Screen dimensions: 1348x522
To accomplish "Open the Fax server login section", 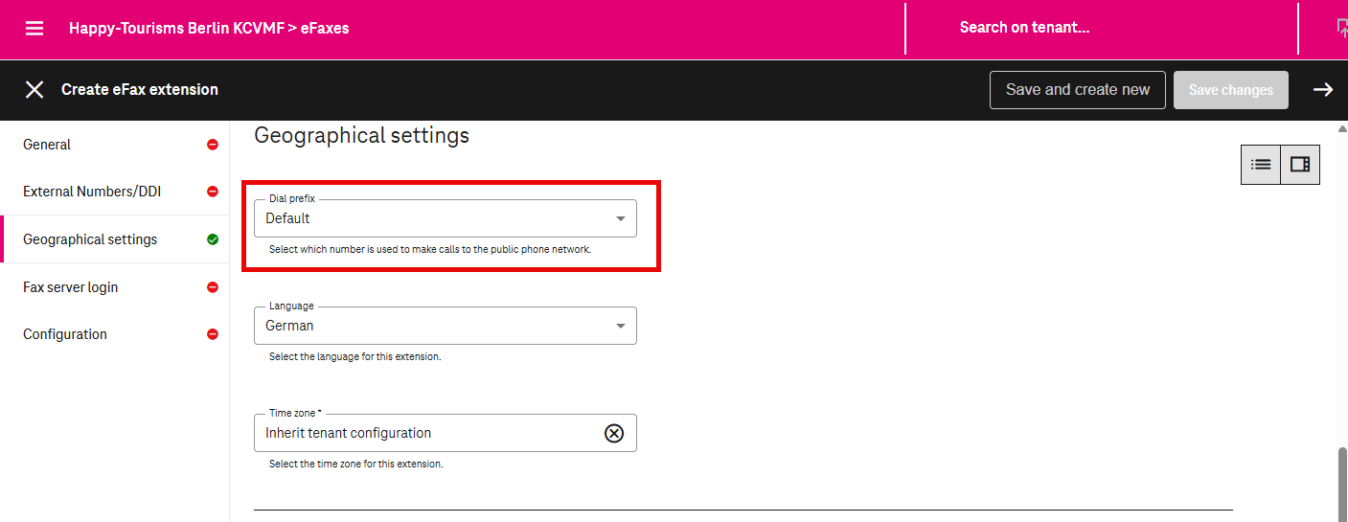I will click(71, 287).
